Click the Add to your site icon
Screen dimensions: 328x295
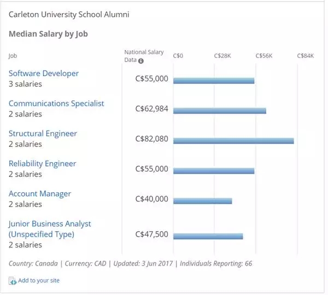(13, 281)
